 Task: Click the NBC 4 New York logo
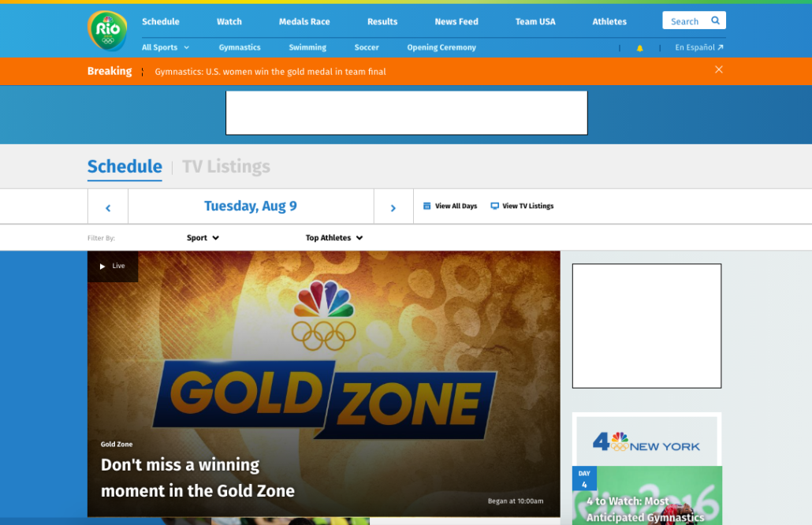click(646, 441)
